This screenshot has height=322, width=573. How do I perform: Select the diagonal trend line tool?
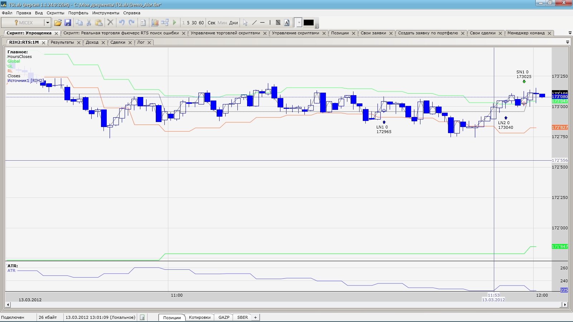[254, 23]
